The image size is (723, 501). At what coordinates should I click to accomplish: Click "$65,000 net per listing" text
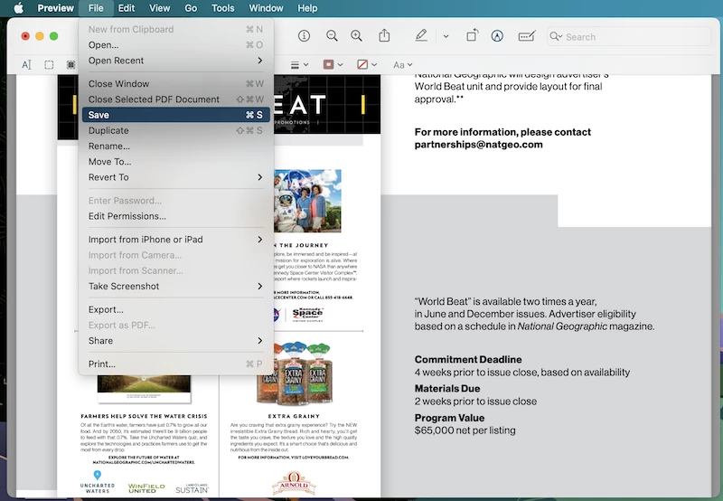click(465, 430)
